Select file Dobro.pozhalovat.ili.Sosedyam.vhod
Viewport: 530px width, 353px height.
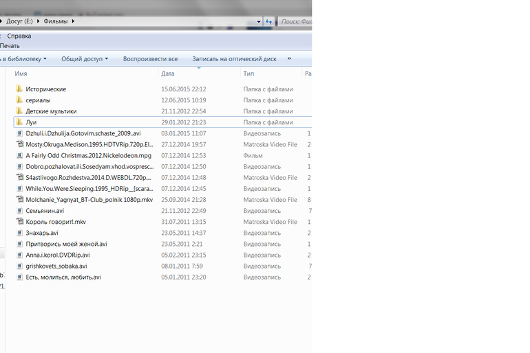pyautogui.click(x=89, y=167)
